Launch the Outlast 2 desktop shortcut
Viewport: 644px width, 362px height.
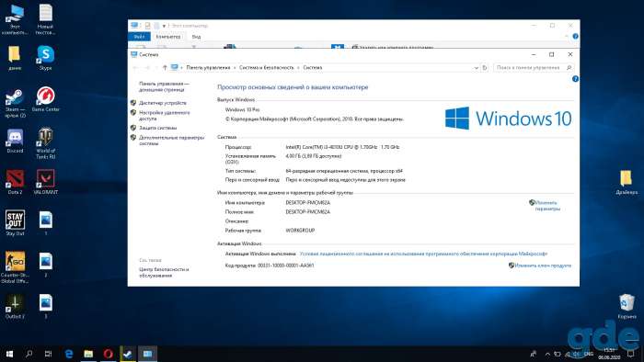pos(15,307)
